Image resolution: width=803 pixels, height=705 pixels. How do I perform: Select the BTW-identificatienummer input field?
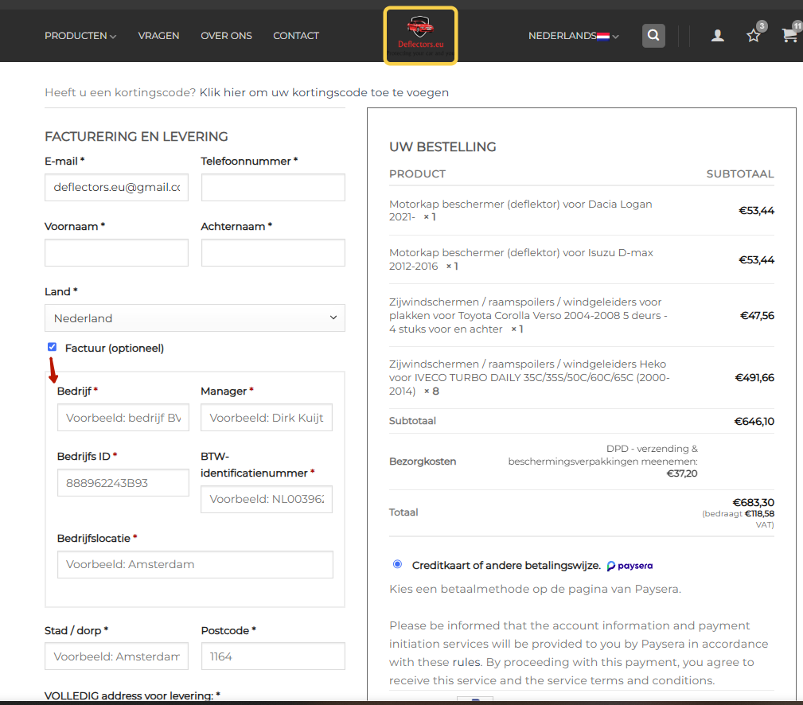(267, 499)
